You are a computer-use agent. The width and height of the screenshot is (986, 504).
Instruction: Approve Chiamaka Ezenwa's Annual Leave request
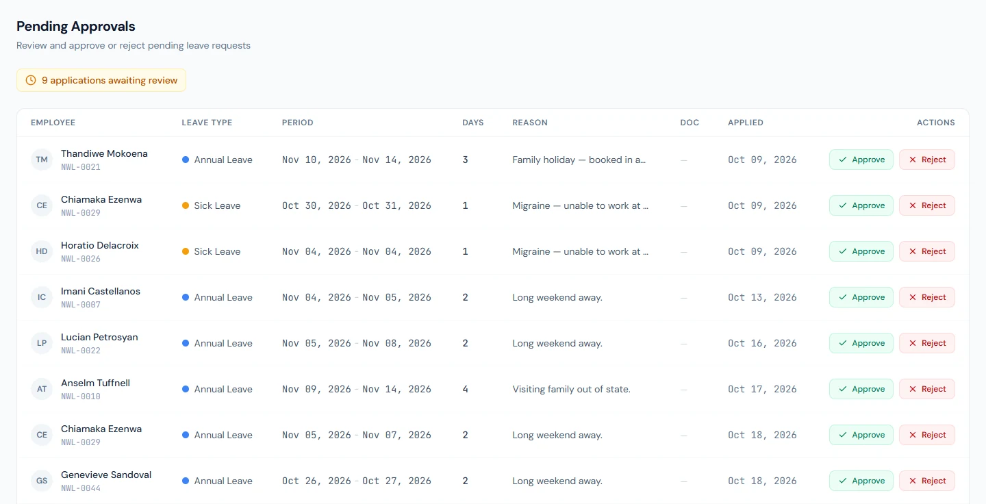click(x=861, y=435)
